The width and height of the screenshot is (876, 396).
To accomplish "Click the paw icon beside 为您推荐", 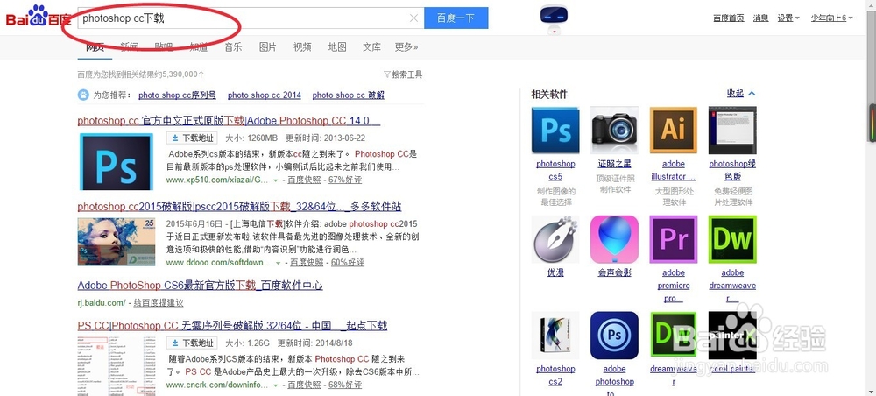I will point(82,95).
